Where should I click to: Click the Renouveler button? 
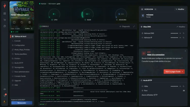tap(22, 103)
